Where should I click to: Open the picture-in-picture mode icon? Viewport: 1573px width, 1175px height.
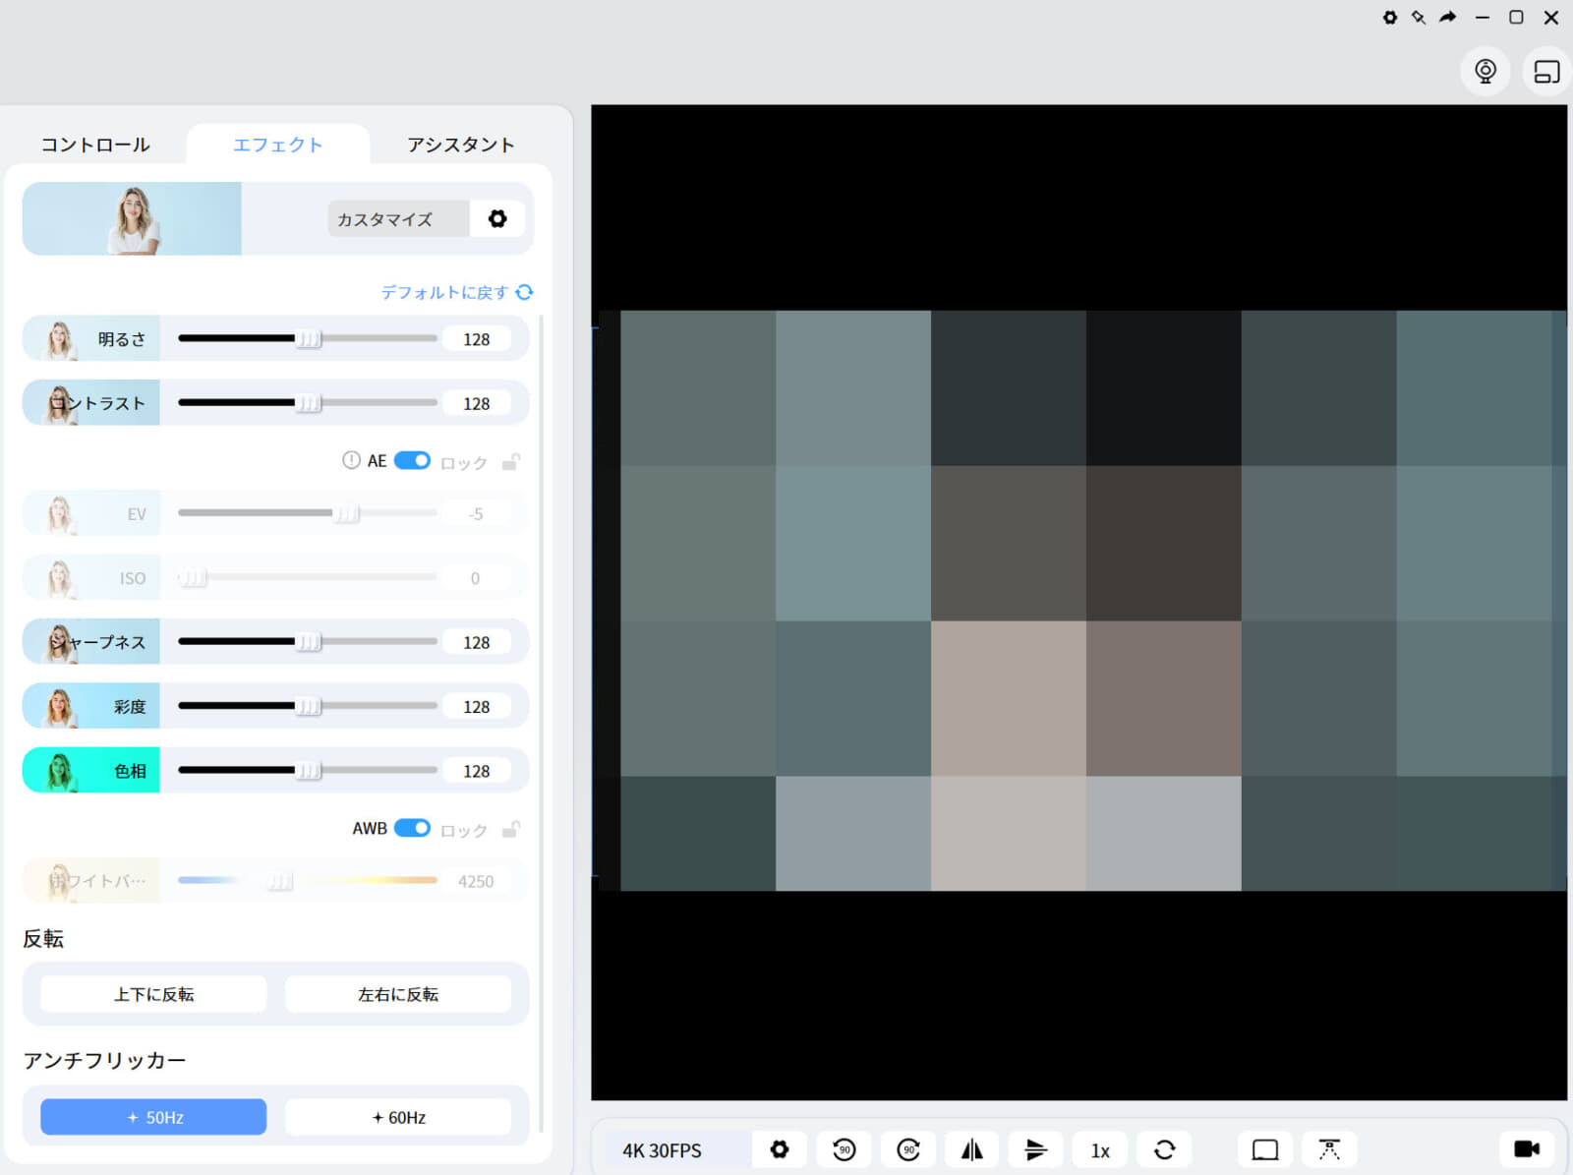[1545, 72]
